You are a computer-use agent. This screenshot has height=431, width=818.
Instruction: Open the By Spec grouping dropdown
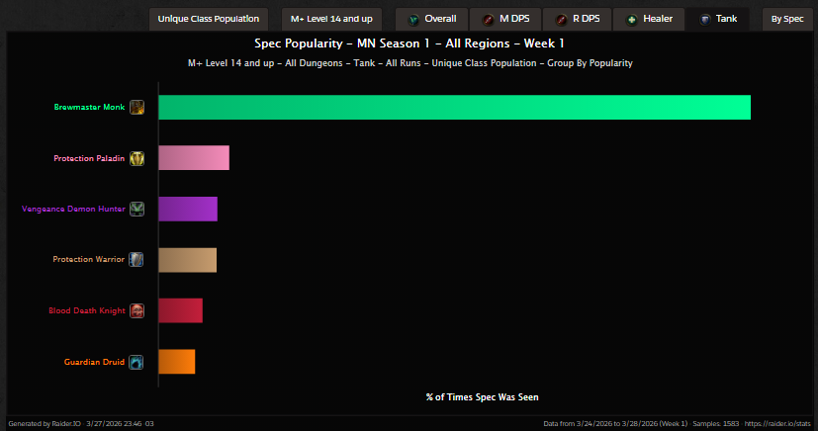pyautogui.click(x=787, y=20)
